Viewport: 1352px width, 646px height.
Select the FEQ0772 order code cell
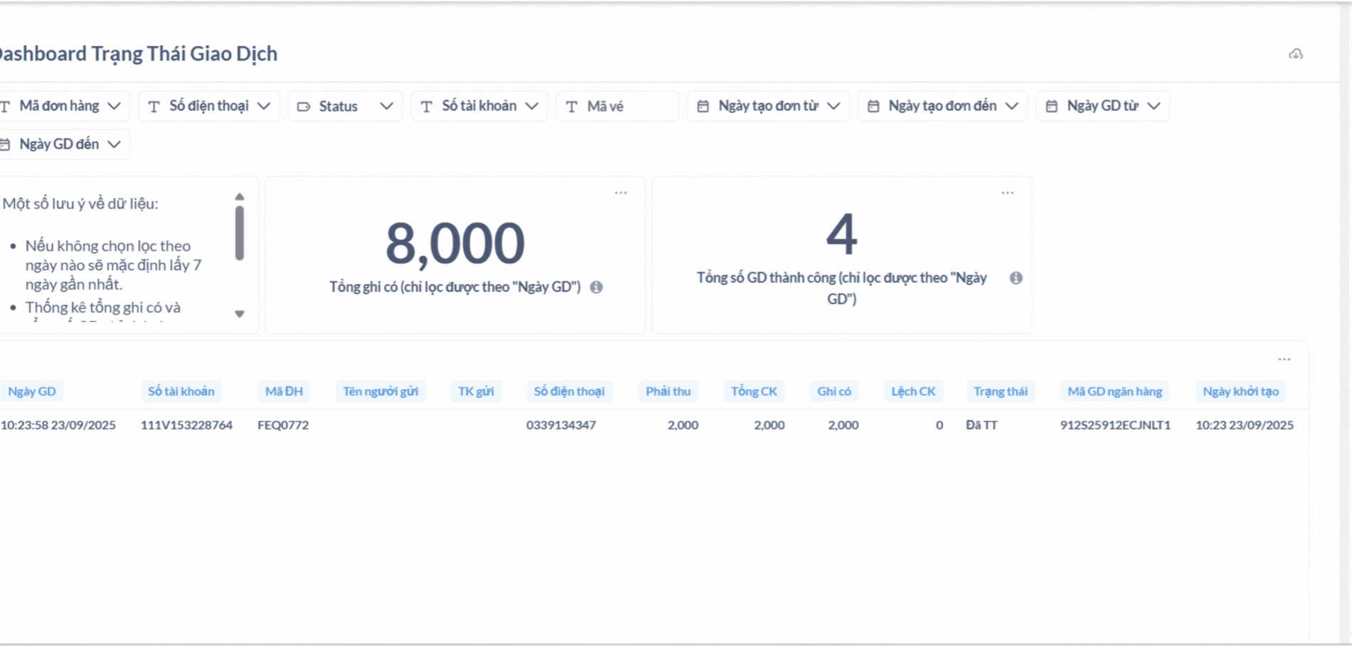point(283,425)
